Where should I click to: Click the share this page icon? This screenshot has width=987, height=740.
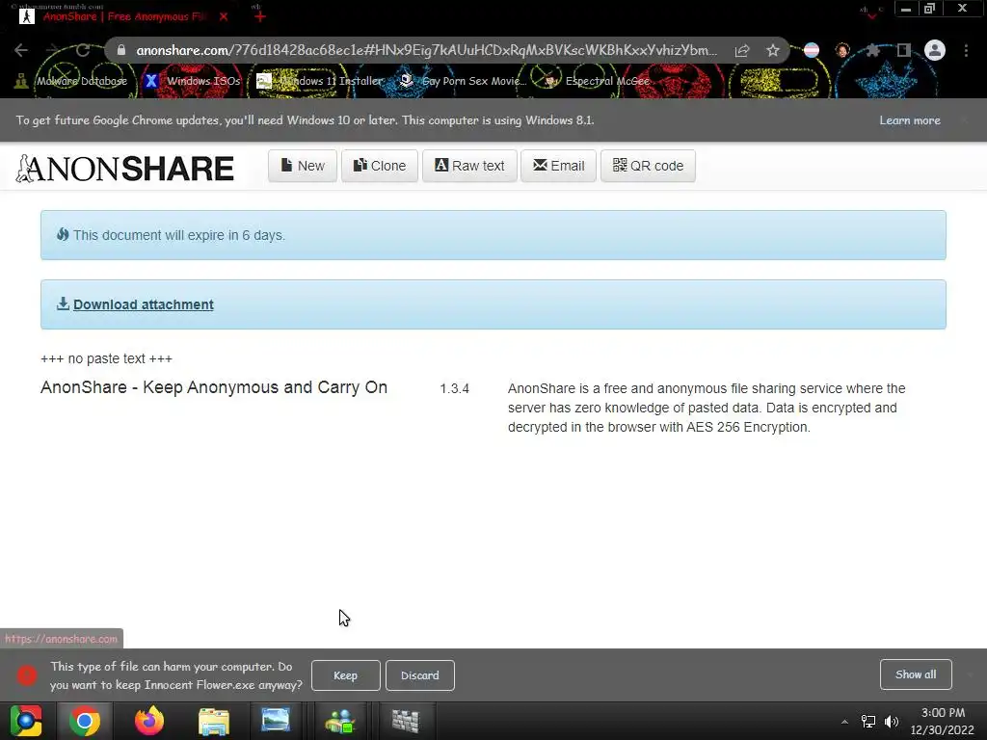tap(742, 50)
